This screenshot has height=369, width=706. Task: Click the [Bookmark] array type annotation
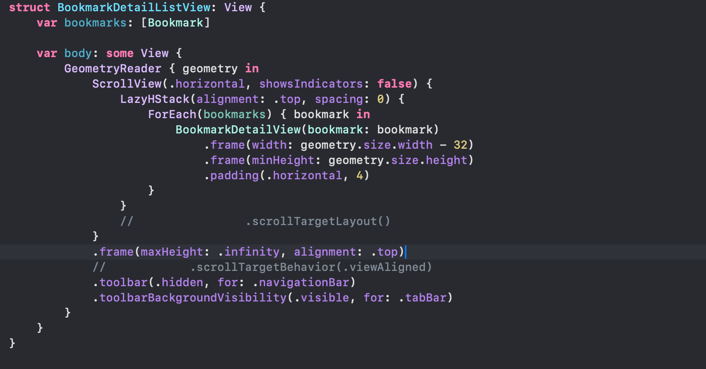175,23
